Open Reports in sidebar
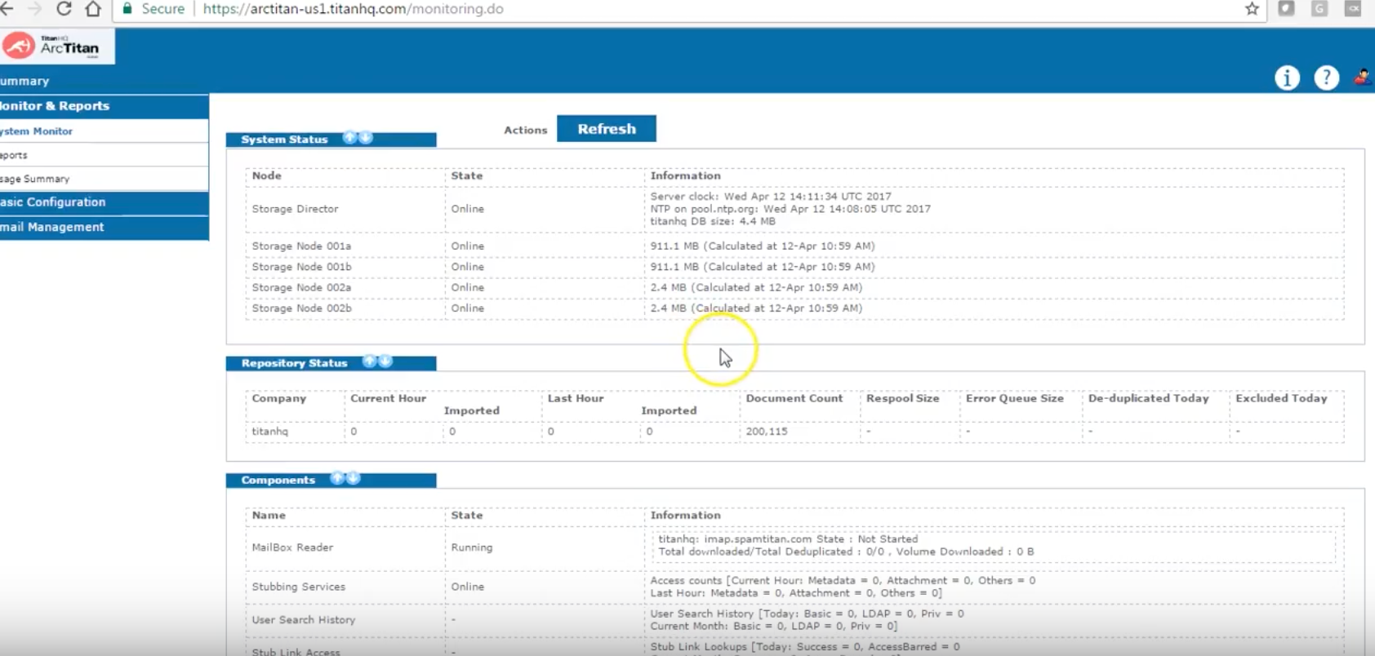The image size is (1375, 656). (13, 155)
